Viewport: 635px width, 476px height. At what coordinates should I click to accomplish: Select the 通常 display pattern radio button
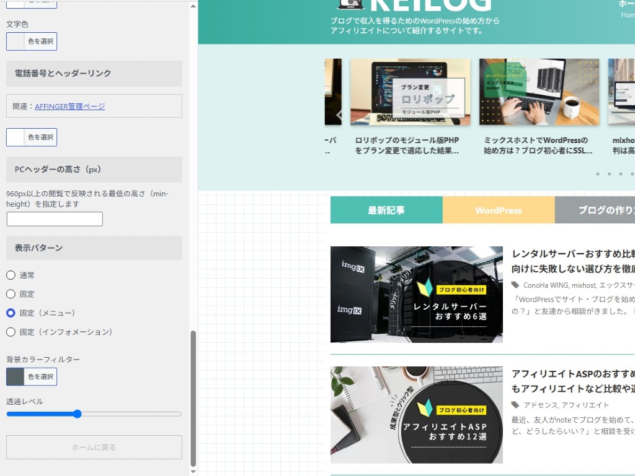[11, 275]
